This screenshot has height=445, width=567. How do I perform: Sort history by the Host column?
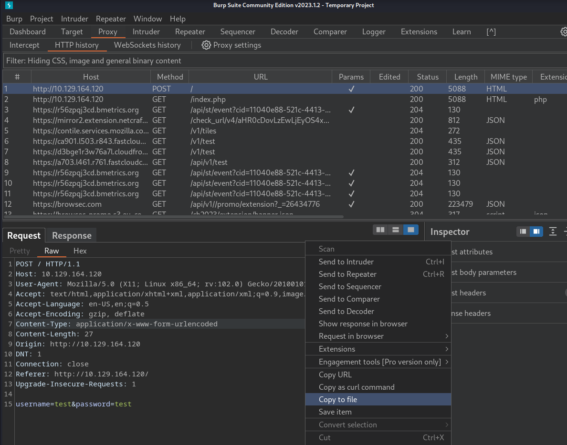91,77
